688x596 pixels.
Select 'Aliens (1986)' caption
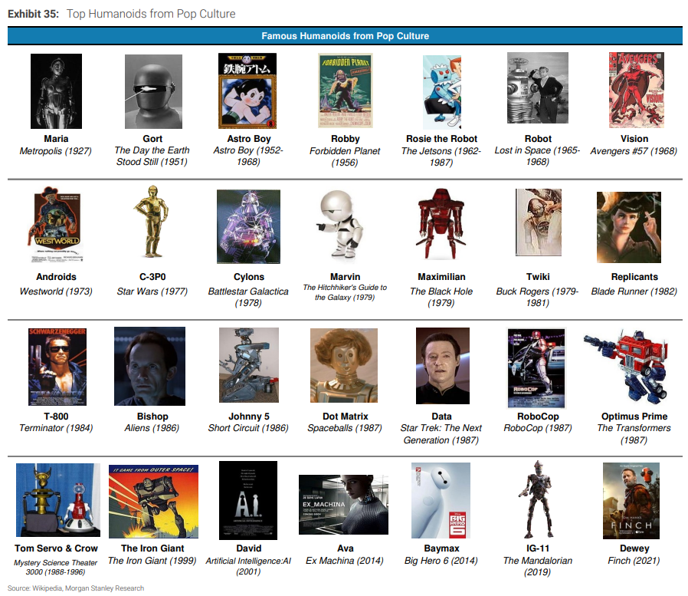click(x=152, y=428)
